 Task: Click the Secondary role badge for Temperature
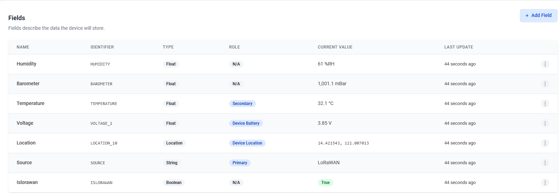pos(242,104)
